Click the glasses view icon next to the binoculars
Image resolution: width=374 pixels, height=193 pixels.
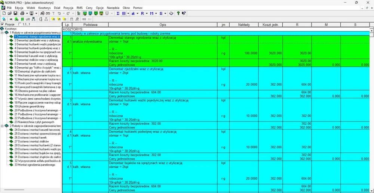pos(48,13)
